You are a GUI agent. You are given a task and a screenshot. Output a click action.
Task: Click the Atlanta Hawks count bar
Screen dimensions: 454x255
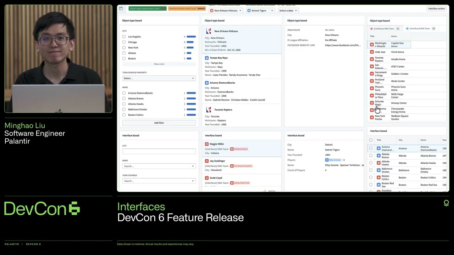click(x=191, y=104)
